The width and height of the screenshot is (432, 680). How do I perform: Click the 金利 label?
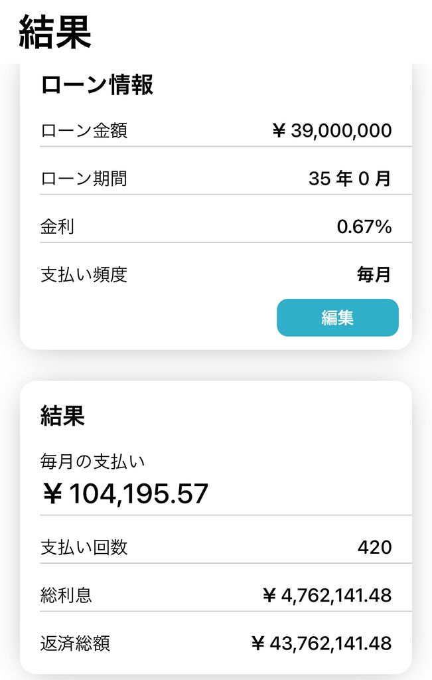coord(57,227)
